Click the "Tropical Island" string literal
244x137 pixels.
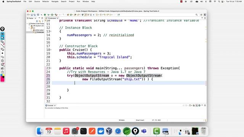[114, 57]
